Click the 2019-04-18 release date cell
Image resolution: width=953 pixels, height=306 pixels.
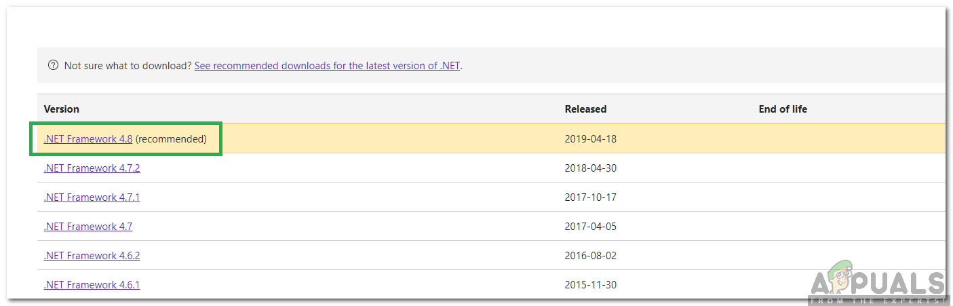click(590, 139)
